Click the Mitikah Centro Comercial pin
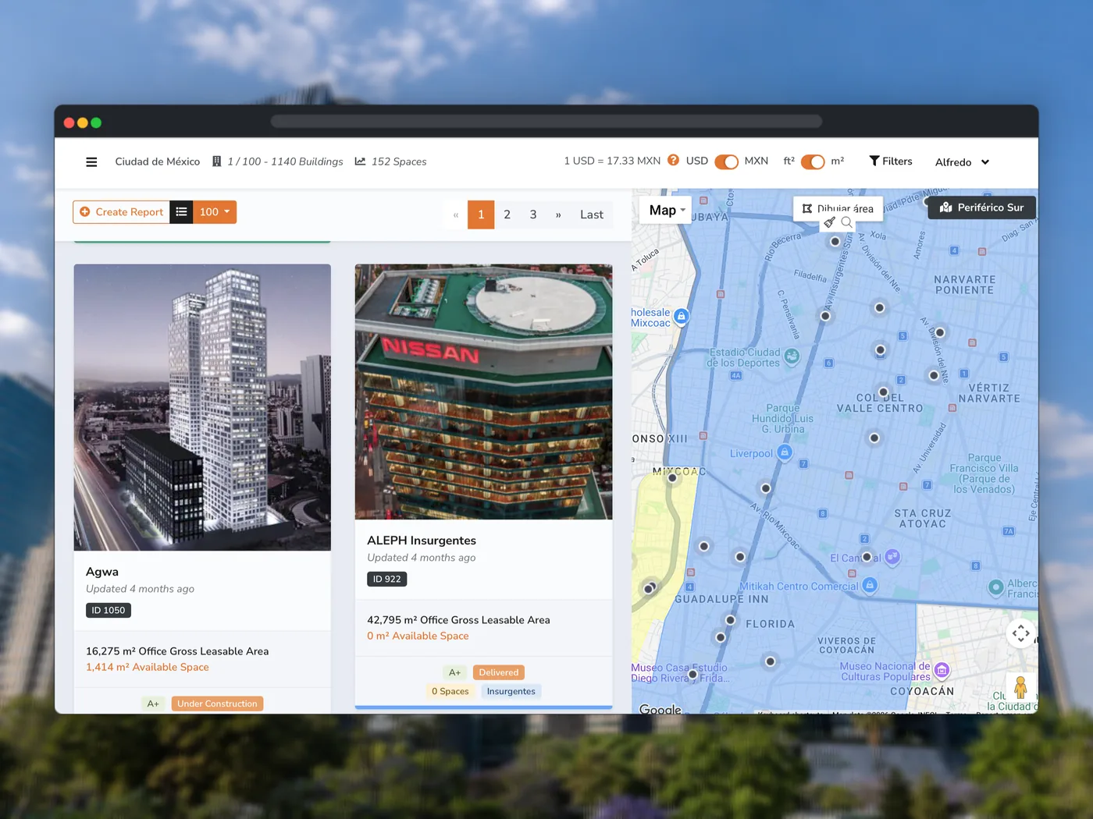 tap(870, 585)
